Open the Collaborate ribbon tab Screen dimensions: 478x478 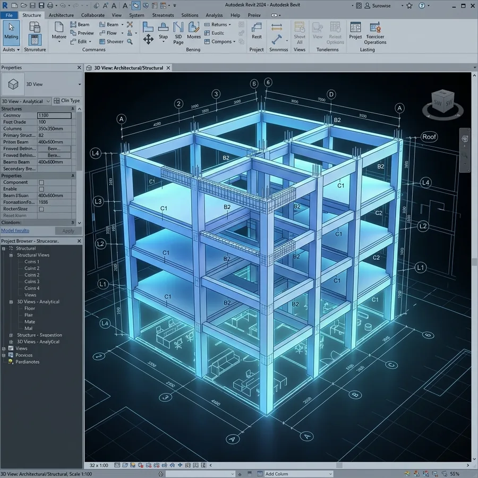92,15
